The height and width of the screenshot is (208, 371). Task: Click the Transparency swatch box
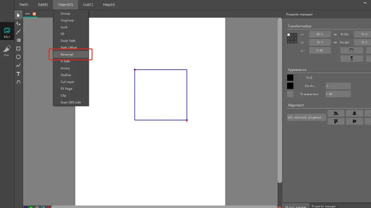click(x=290, y=94)
